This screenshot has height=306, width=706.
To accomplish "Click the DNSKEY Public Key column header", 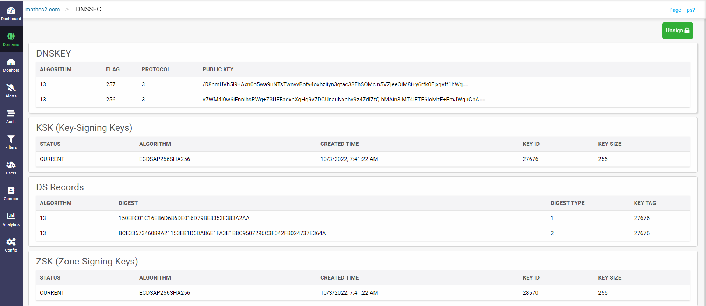I will pyautogui.click(x=218, y=69).
